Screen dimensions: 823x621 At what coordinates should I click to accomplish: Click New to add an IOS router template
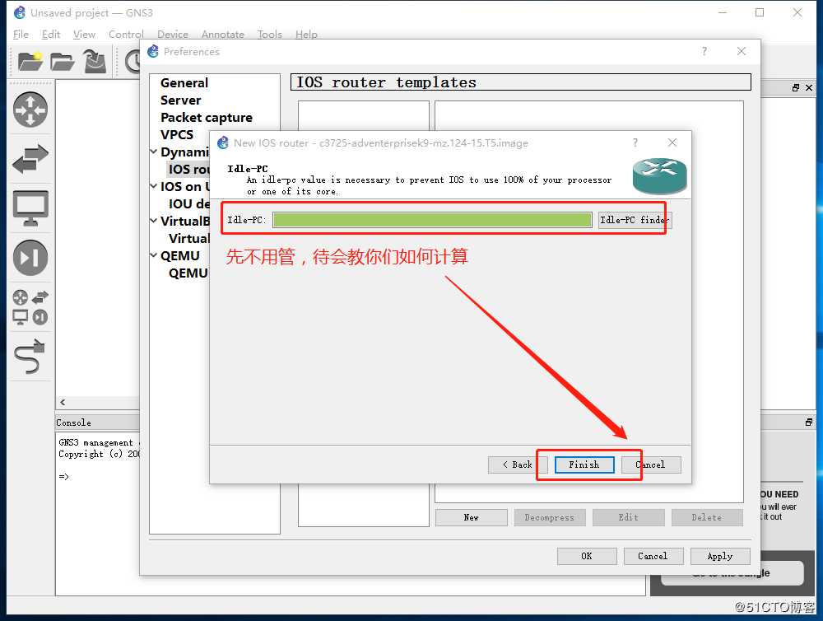pyautogui.click(x=472, y=517)
